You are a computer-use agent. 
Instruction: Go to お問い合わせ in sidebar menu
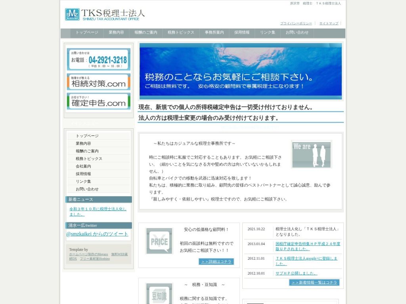[x=99, y=189]
